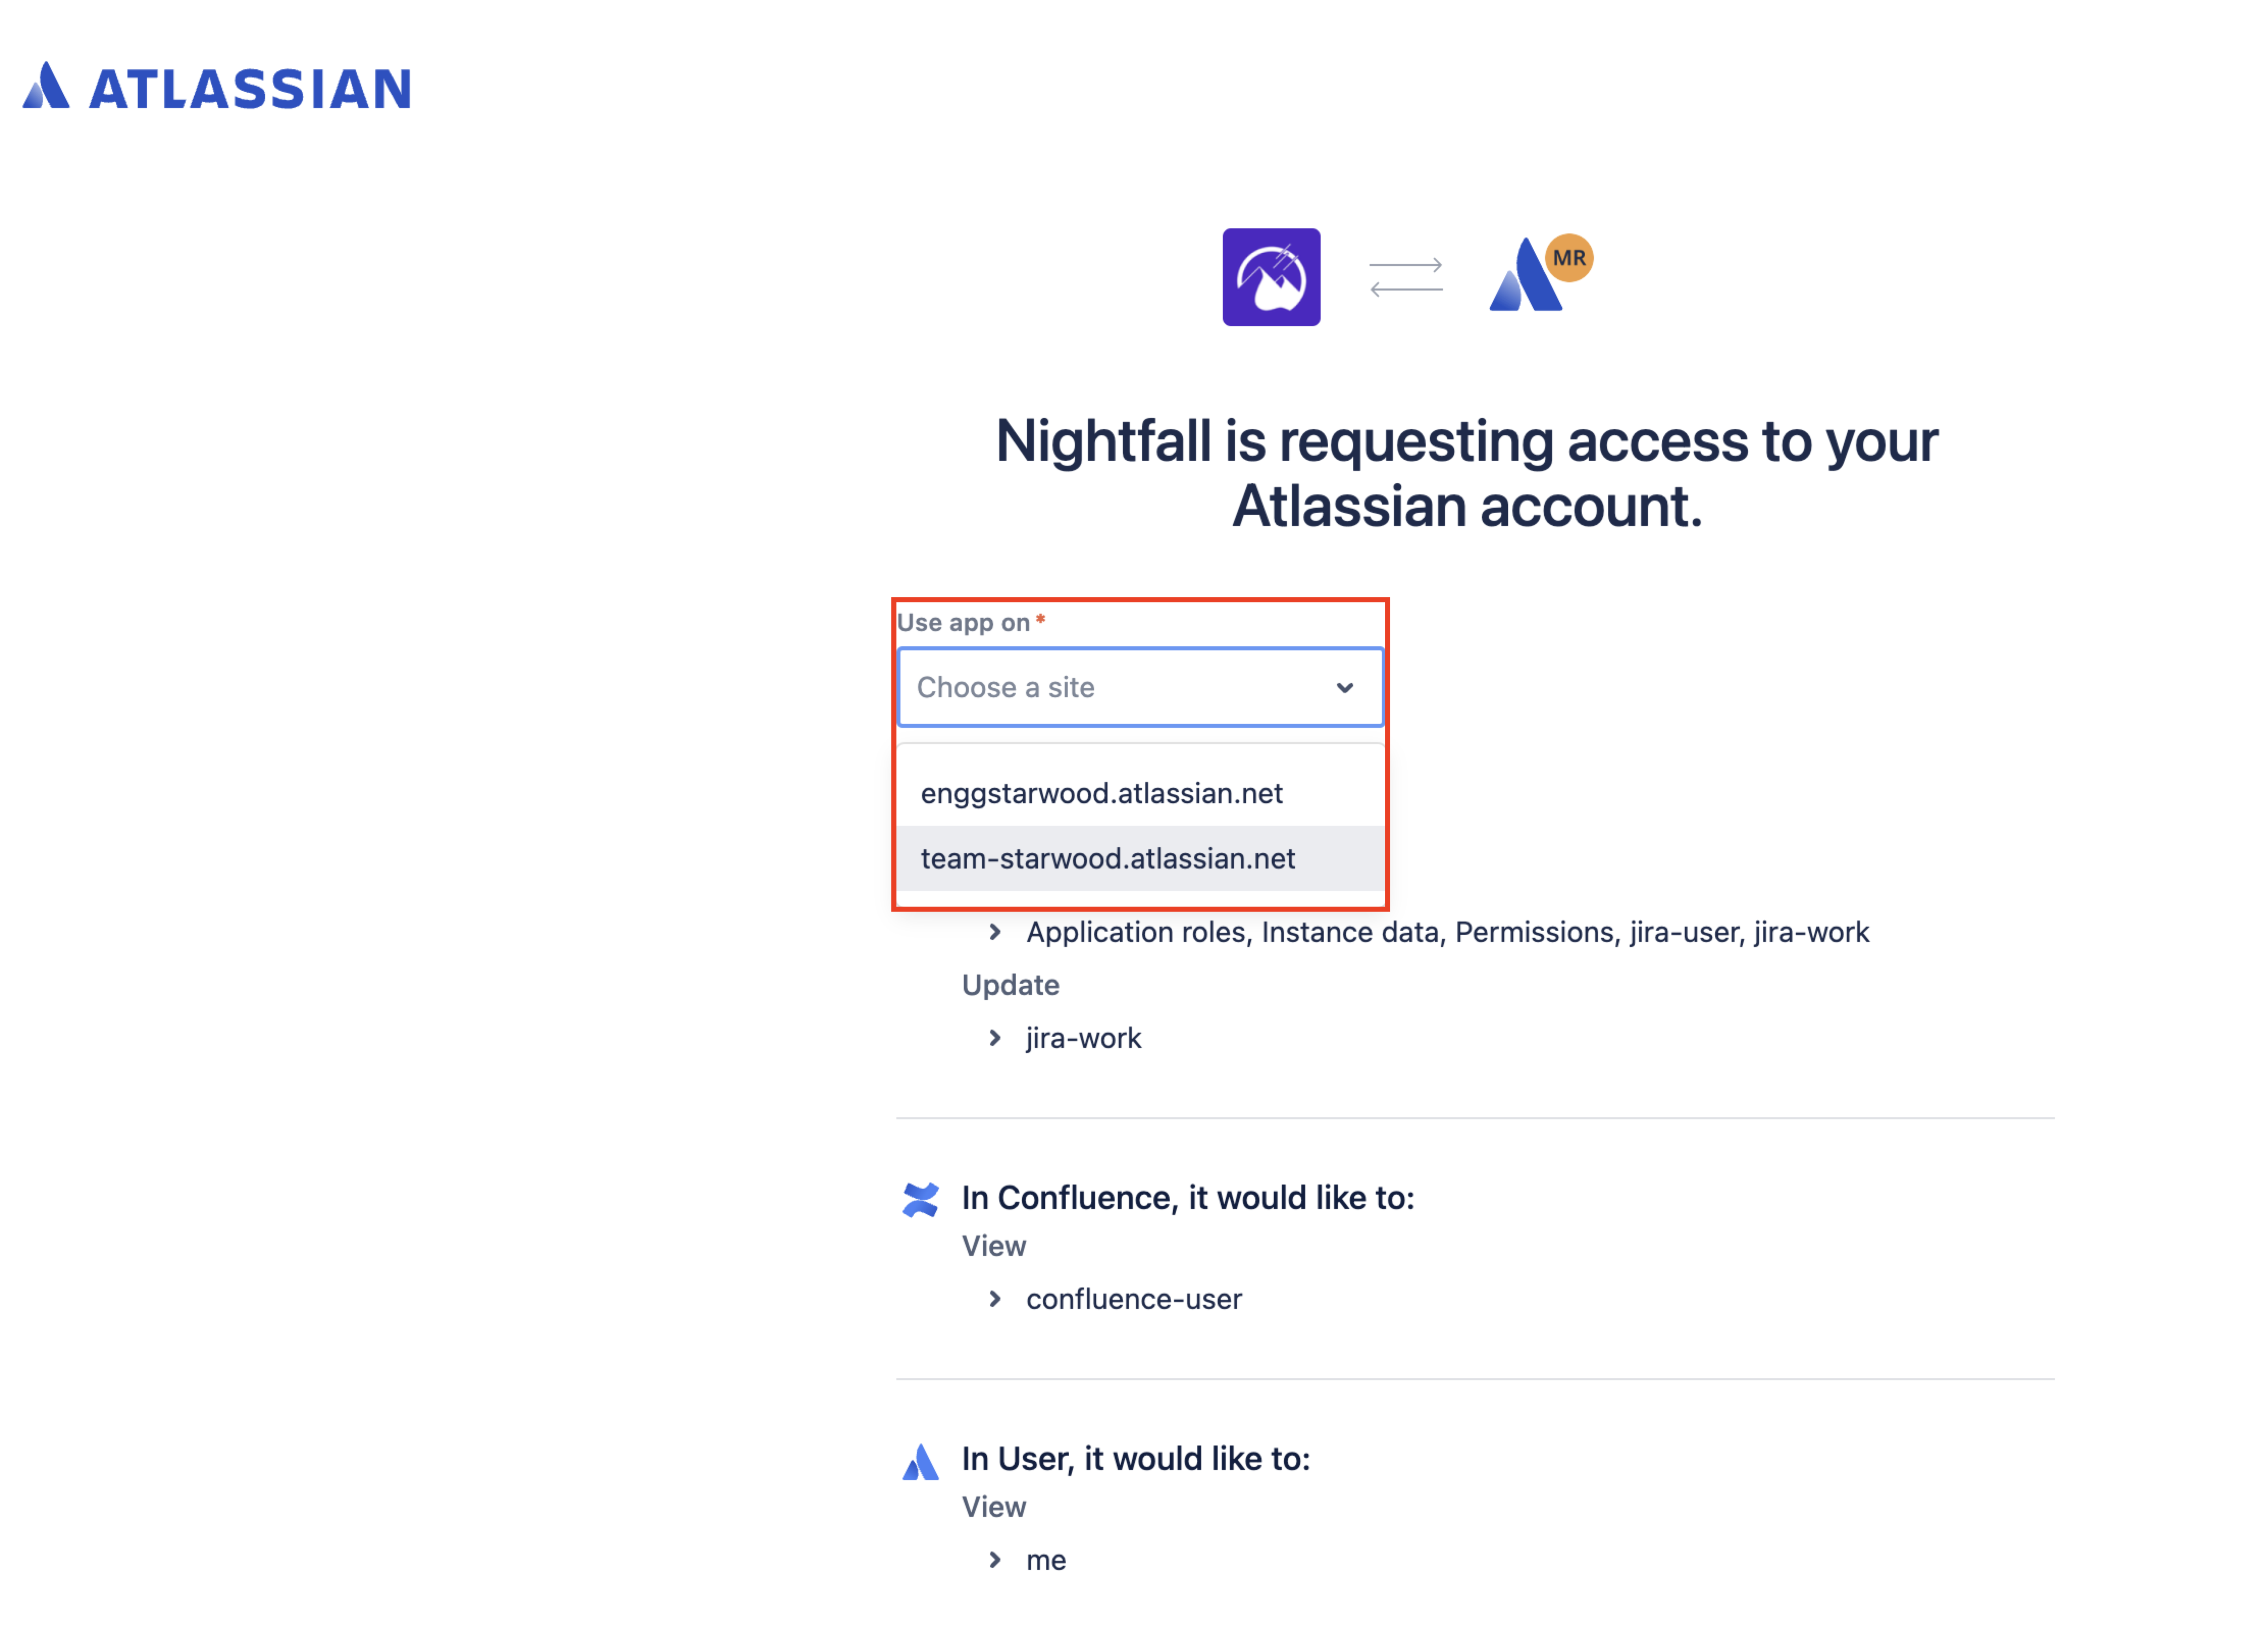This screenshot has height=1629, width=2268.
Task: Expand the Application roles permissions row
Action: click(995, 932)
